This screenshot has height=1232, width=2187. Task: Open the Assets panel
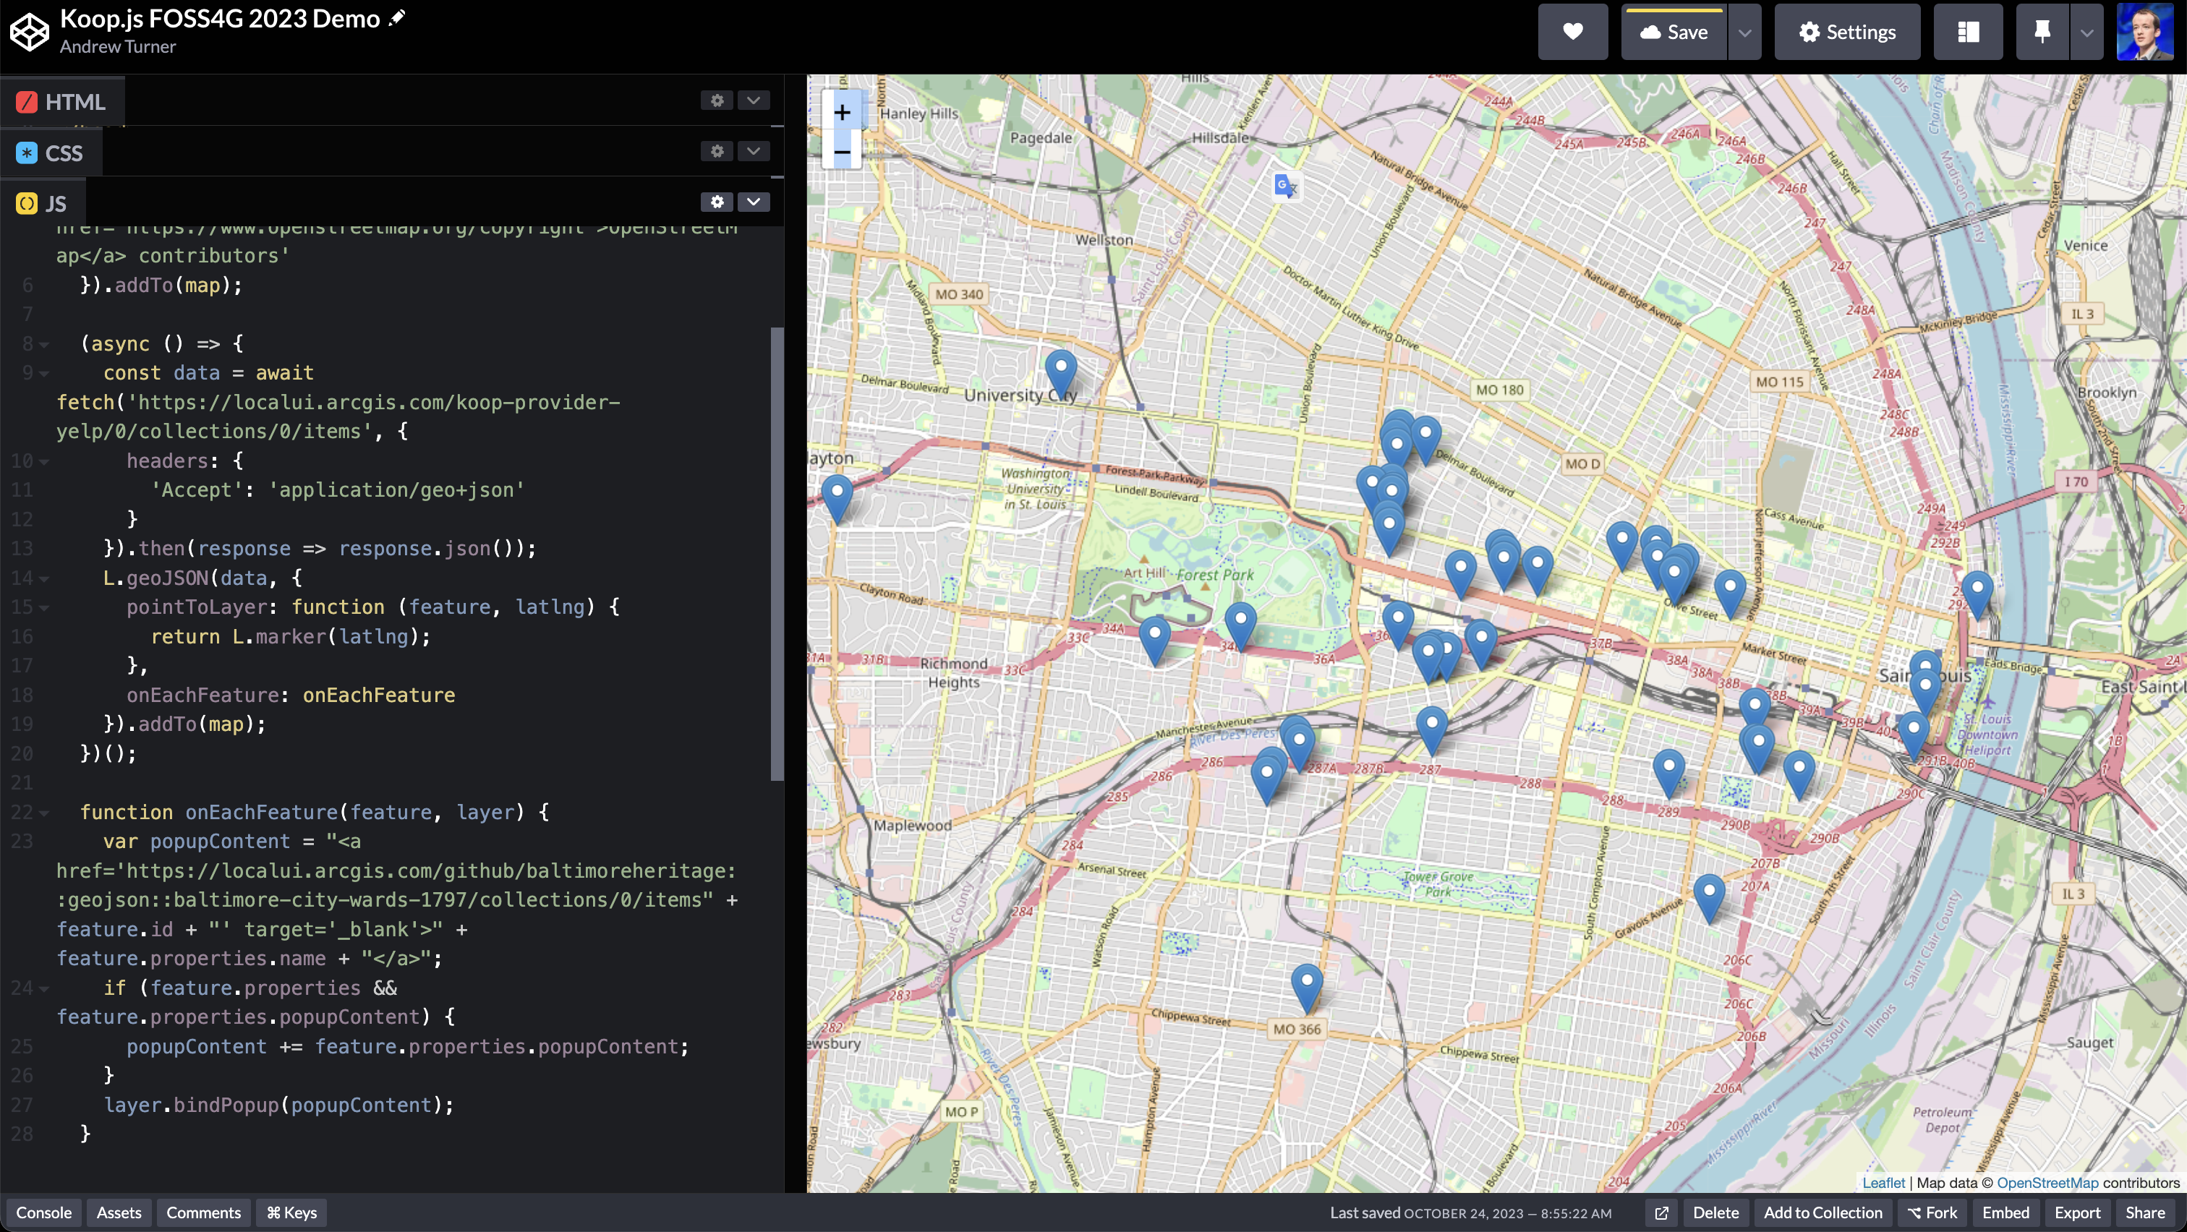point(119,1212)
